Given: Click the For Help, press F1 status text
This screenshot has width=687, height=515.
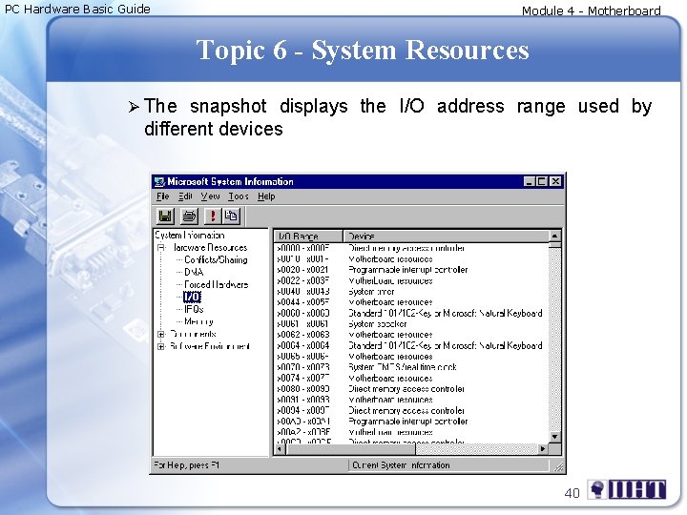Looking at the screenshot, I should [186, 465].
